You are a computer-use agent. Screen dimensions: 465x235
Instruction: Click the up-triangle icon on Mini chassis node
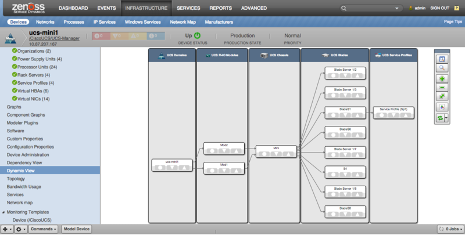pos(288,154)
